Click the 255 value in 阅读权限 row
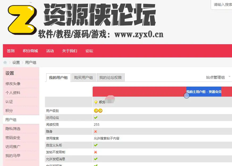The image size is (232, 166). (97, 124)
